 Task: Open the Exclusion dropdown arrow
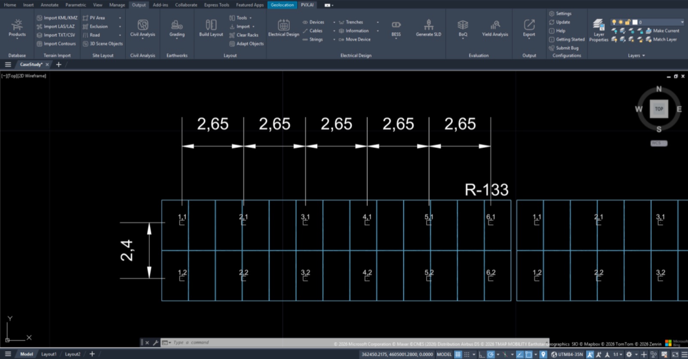[x=120, y=26]
